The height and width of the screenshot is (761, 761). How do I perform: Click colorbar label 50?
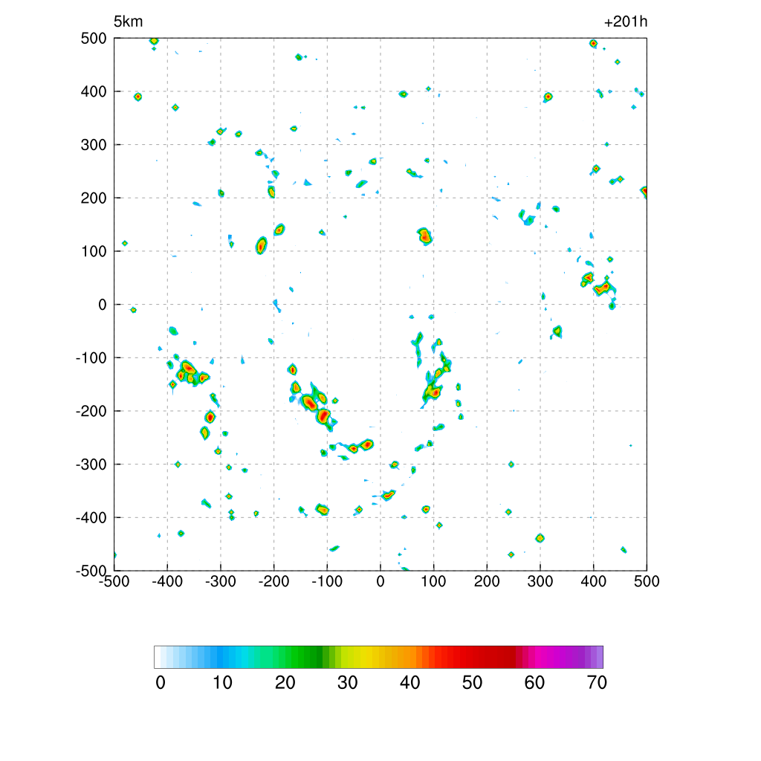pyautogui.click(x=472, y=683)
